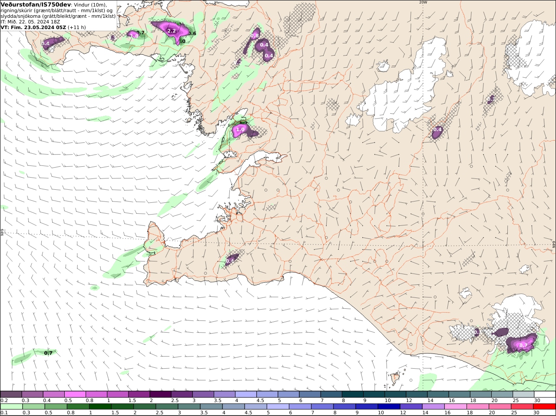Click the 4.5 label in the rain legend row
Image resolution: width=556 pixels, height=416 pixels.
[248, 413]
